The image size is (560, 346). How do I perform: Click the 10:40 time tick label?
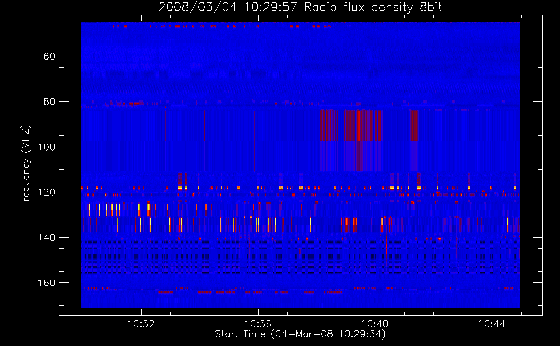pyautogui.click(x=375, y=324)
